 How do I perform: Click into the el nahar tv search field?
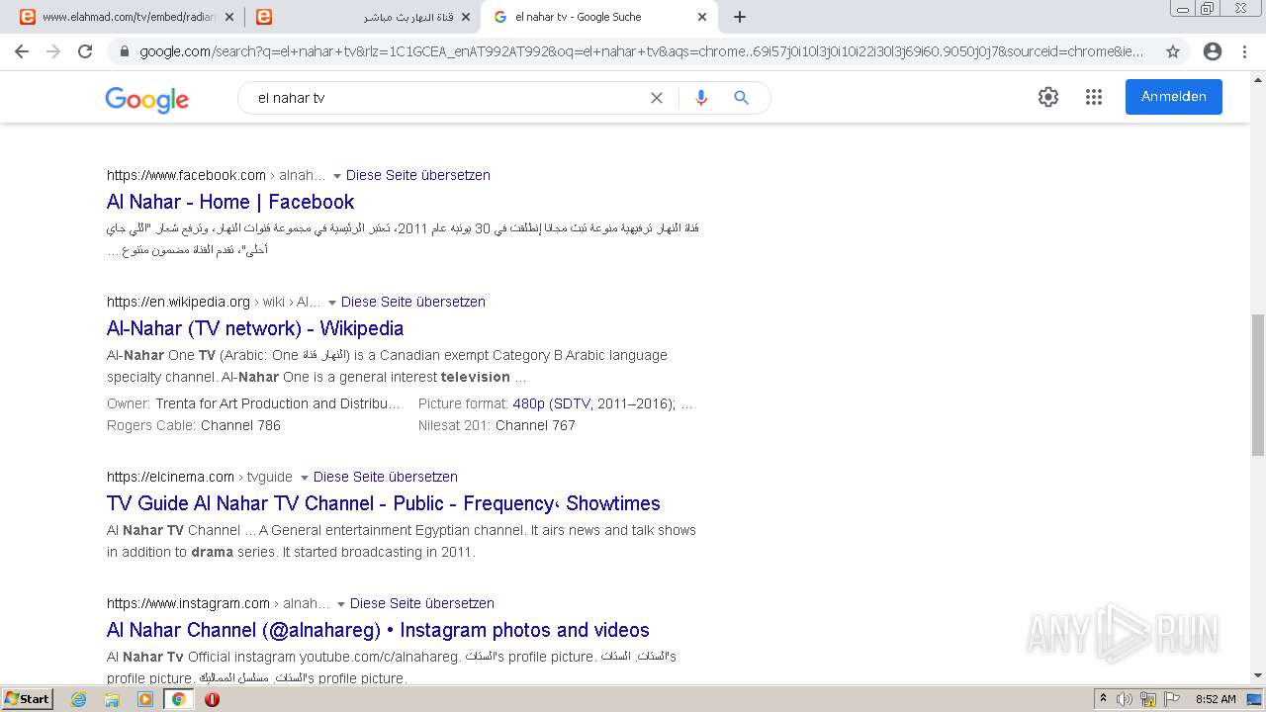tap(445, 98)
